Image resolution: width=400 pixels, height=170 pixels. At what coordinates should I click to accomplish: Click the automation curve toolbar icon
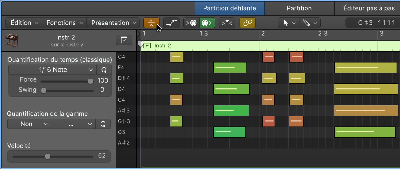pyautogui.click(x=171, y=23)
